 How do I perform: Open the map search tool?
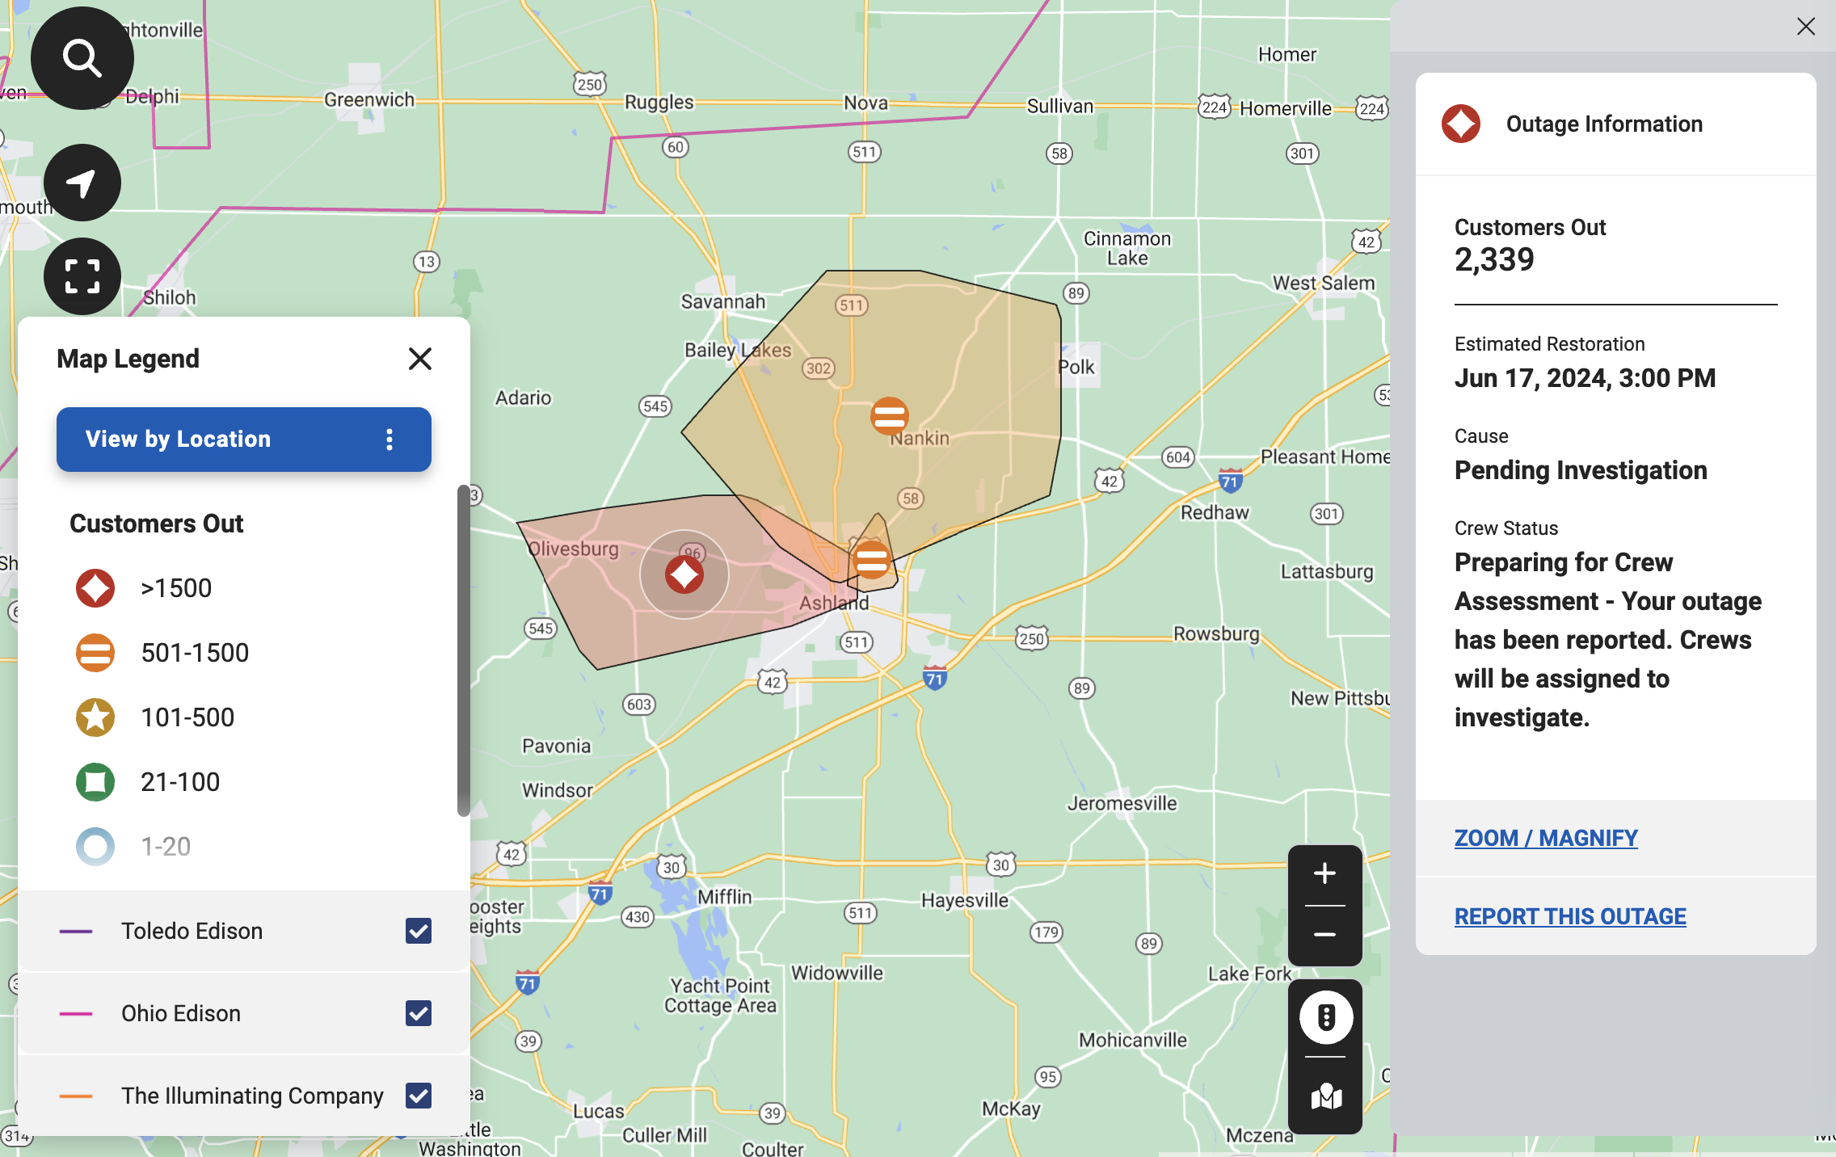82,58
